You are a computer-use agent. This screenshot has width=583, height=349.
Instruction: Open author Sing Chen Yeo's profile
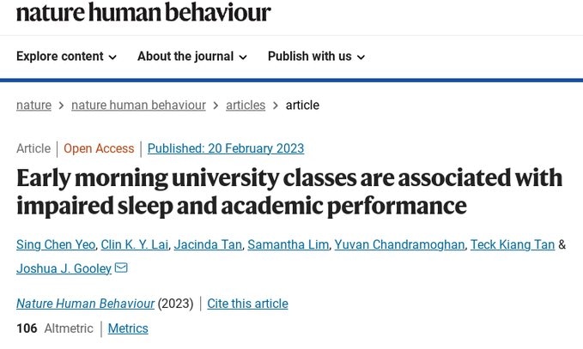(55, 244)
